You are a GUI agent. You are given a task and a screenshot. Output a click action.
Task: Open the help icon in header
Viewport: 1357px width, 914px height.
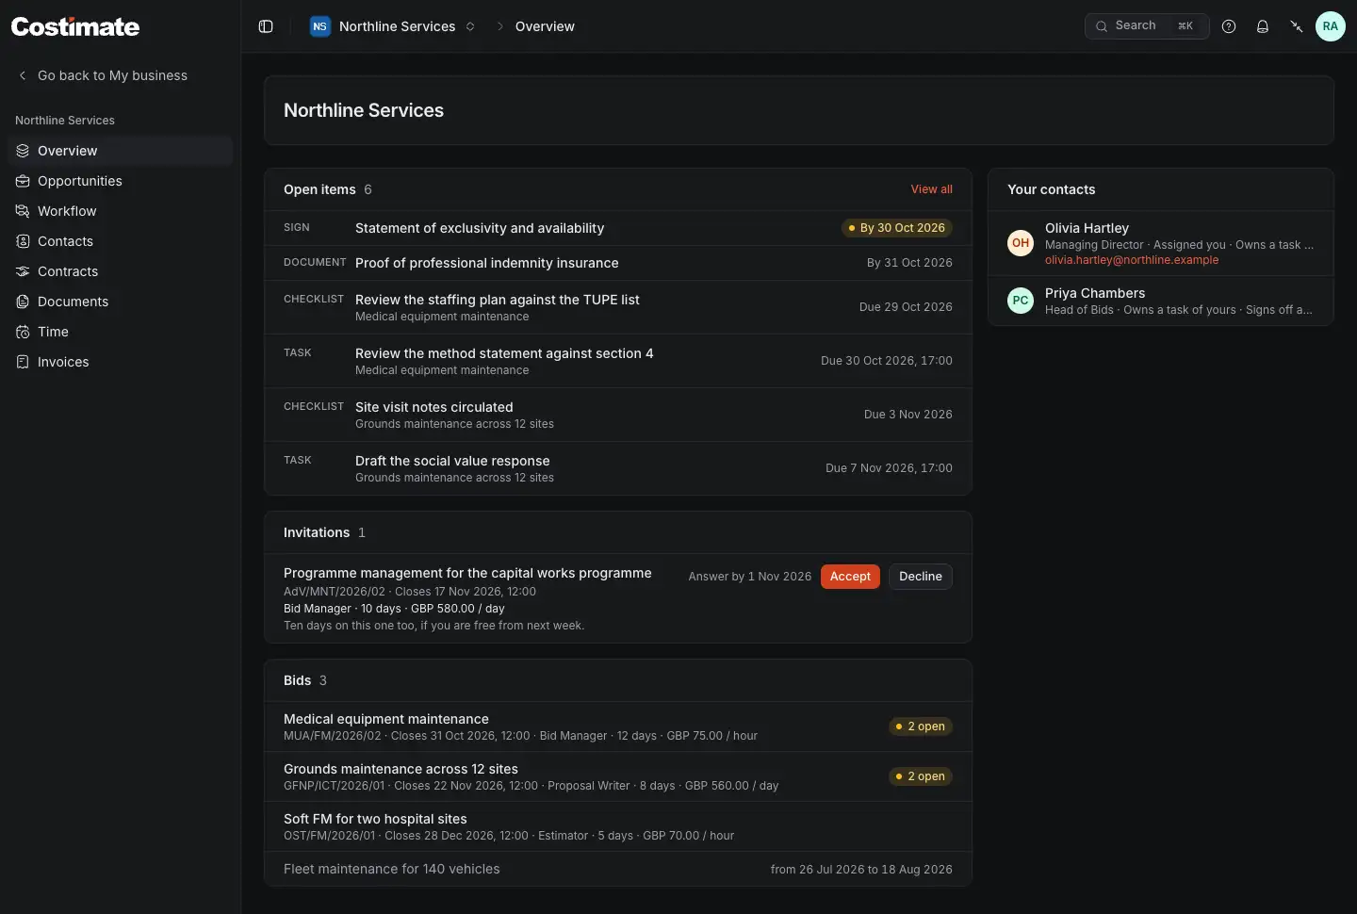[x=1229, y=26]
